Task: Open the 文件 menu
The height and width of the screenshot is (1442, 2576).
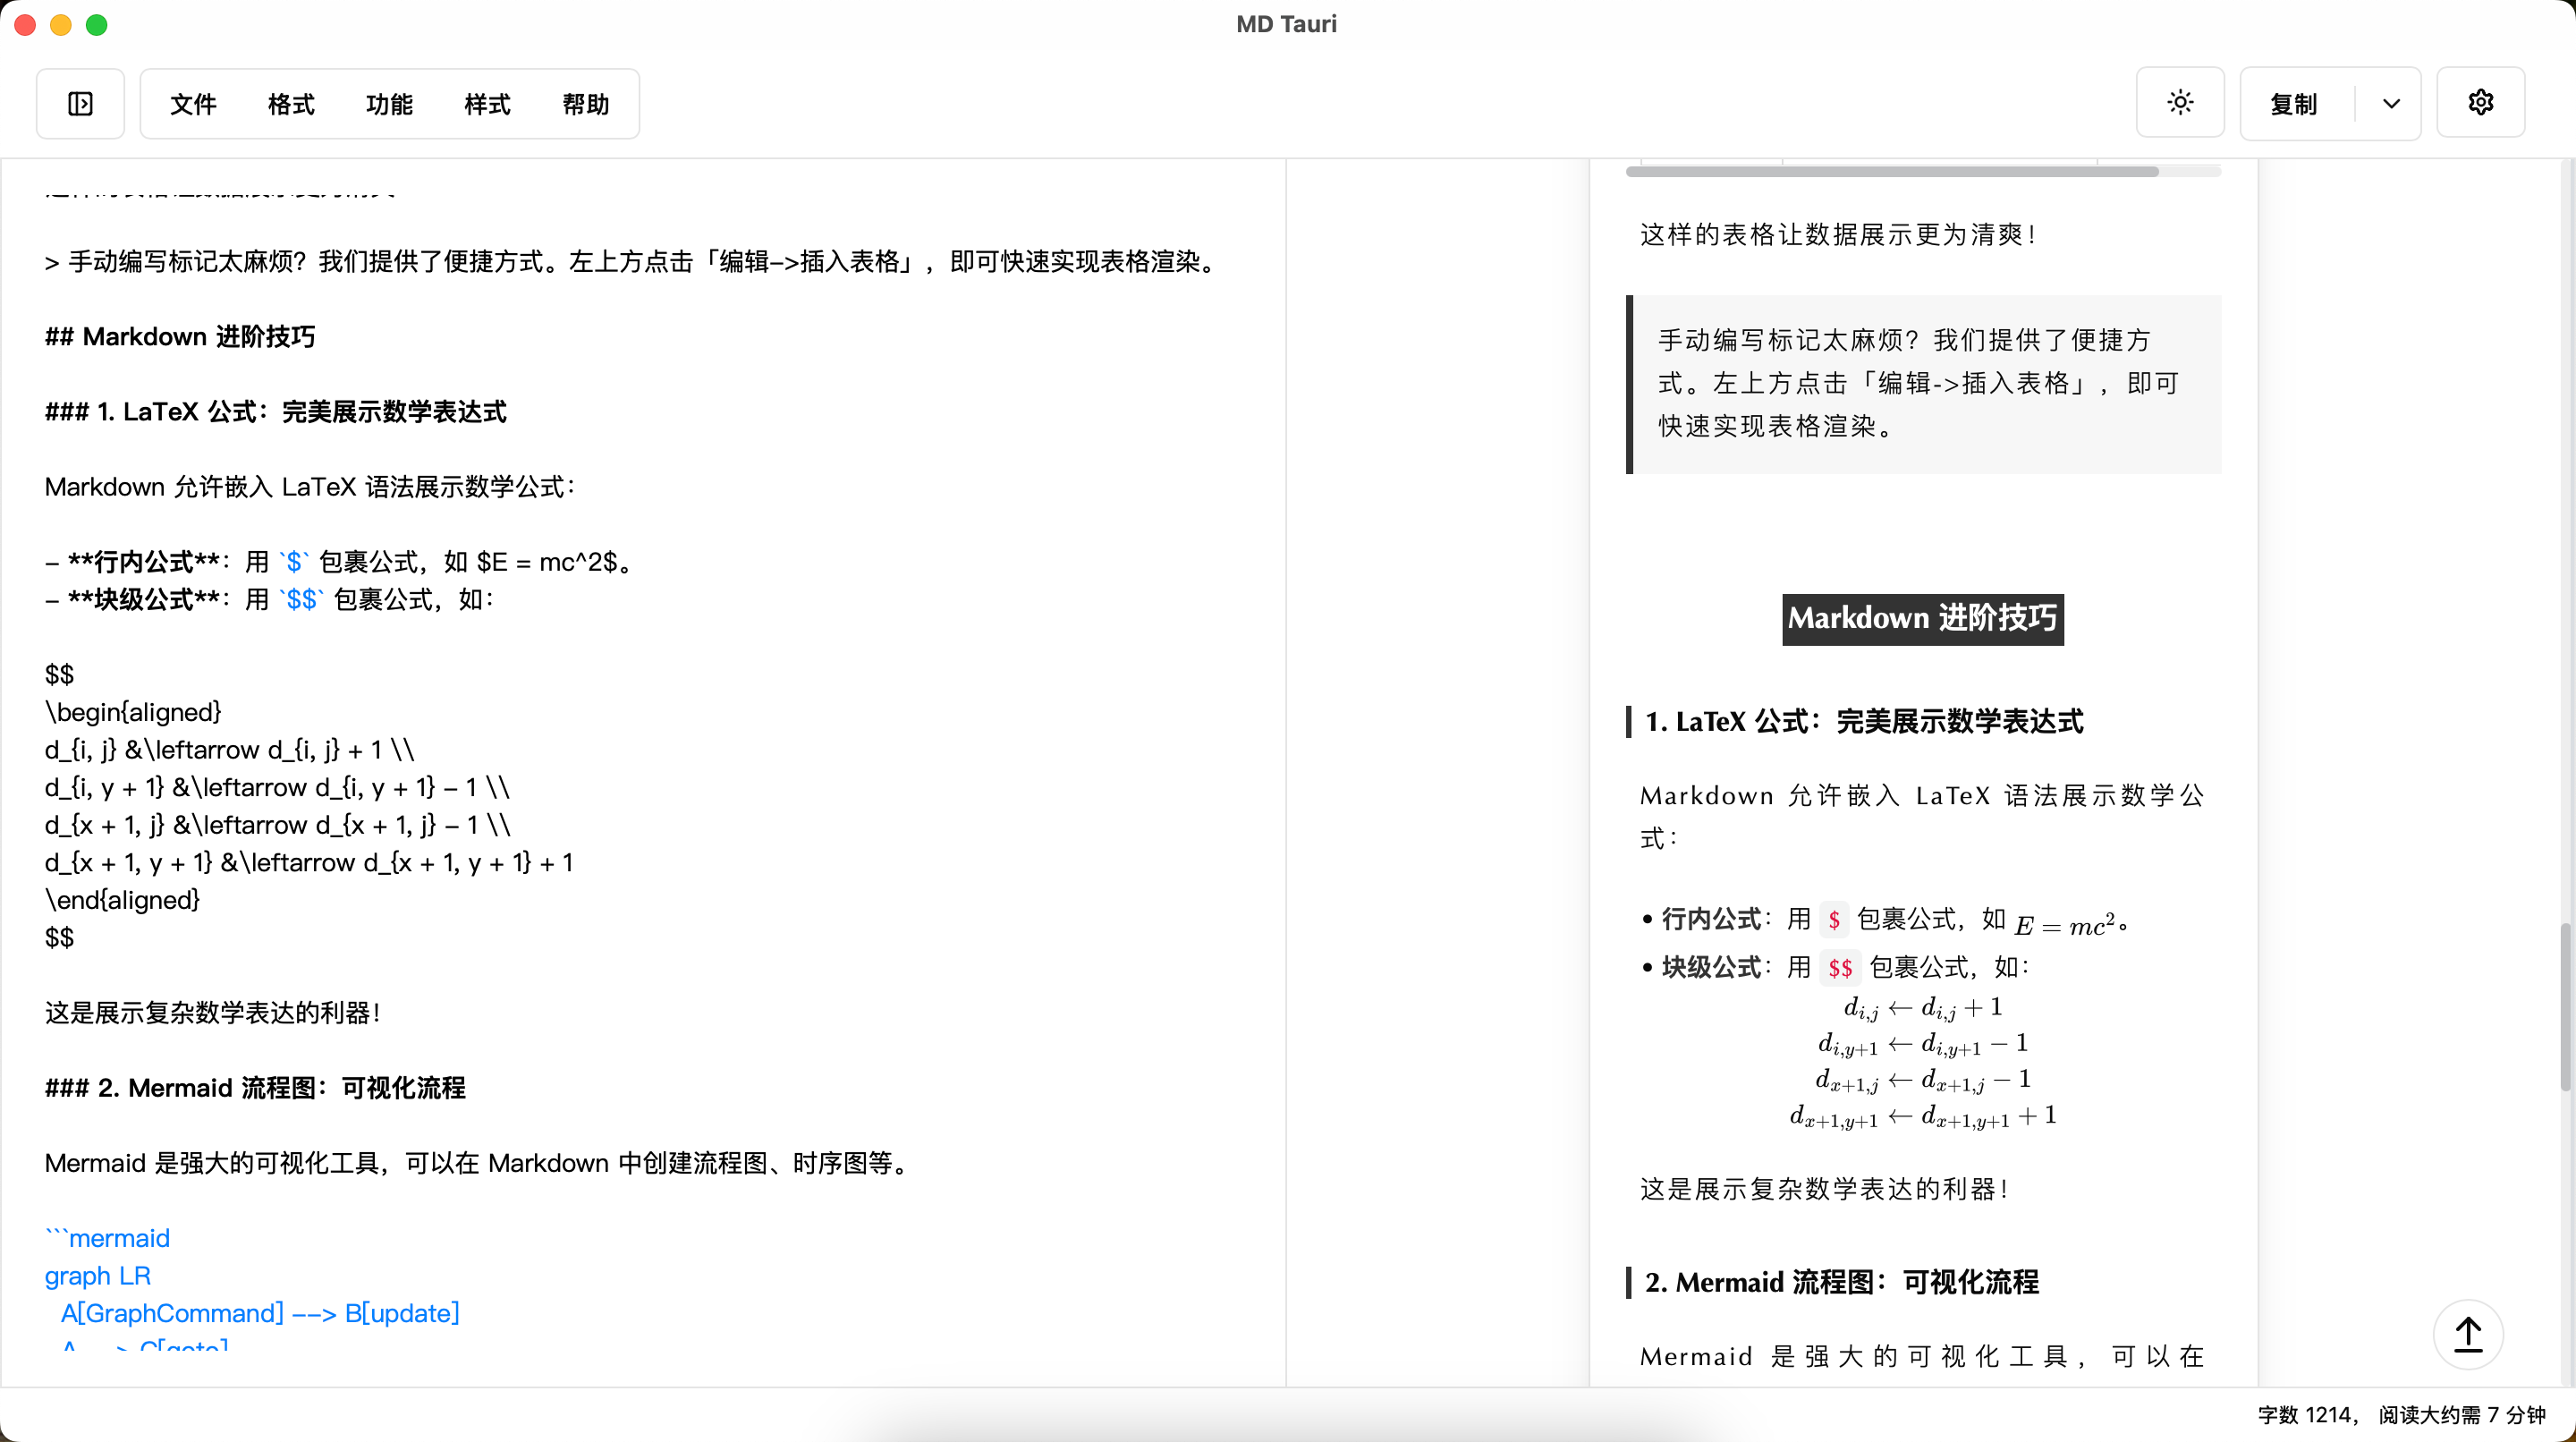Action: pyautogui.click(x=193, y=104)
